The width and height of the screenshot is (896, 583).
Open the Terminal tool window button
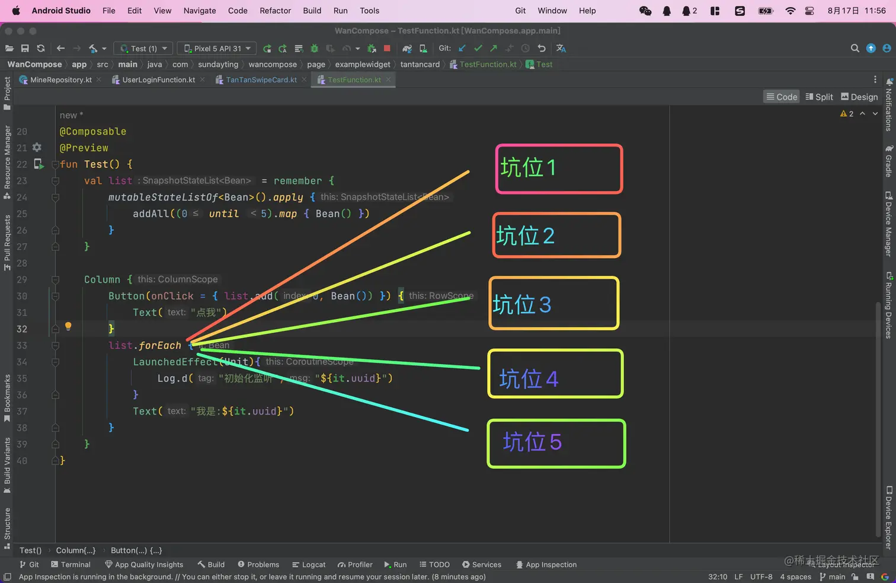(71, 565)
